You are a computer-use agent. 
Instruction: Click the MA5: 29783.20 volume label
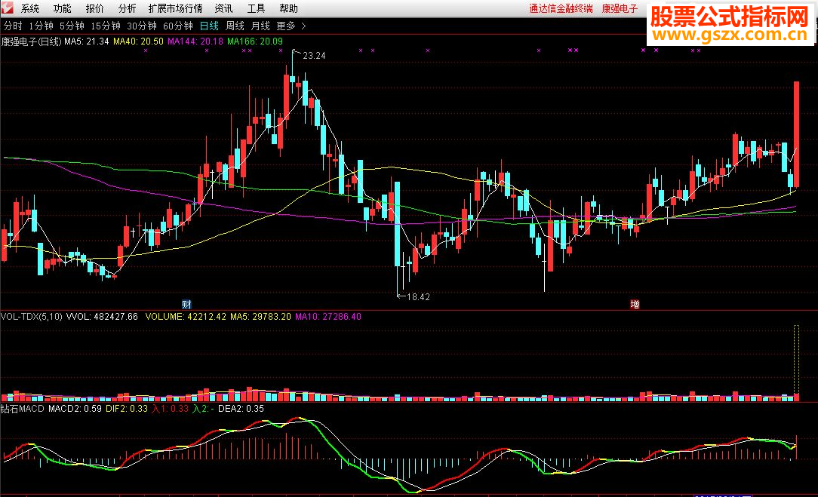tap(261, 317)
